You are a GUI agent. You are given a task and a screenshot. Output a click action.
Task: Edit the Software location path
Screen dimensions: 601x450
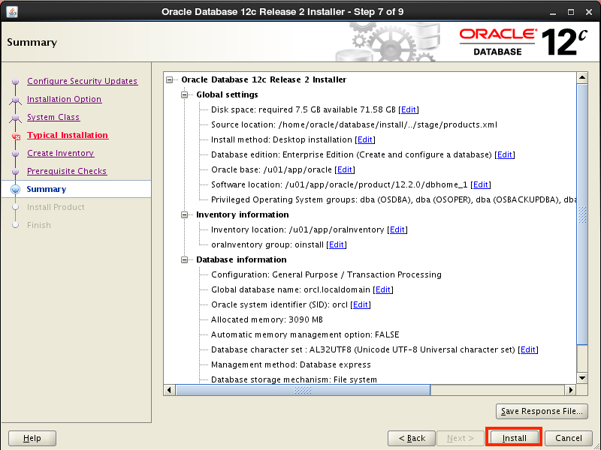click(481, 184)
